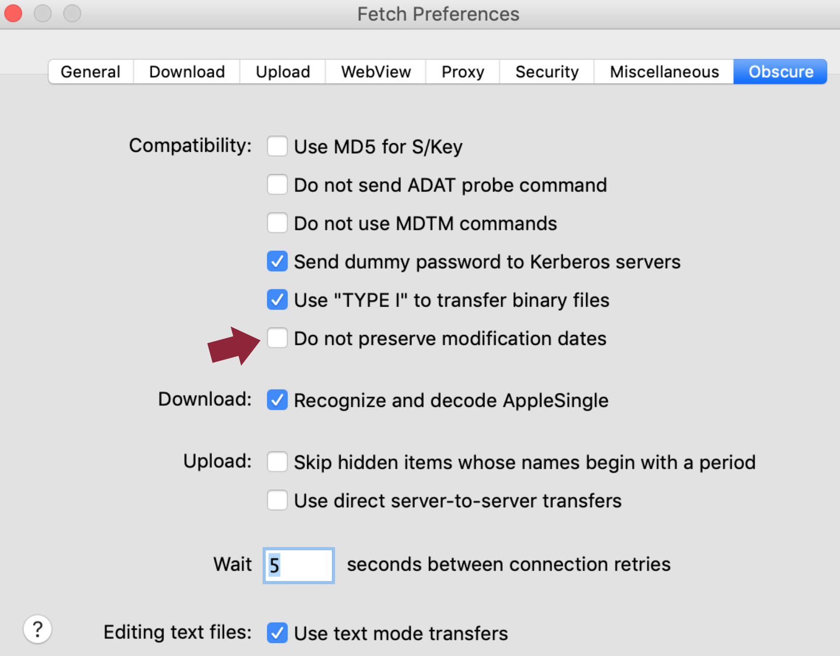The width and height of the screenshot is (840, 656).
Task: Open the Security preferences tab
Action: (x=546, y=72)
